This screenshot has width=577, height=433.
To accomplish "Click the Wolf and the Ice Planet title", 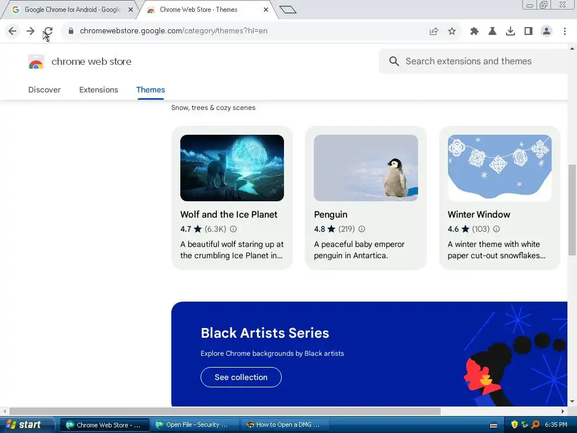I will pyautogui.click(x=229, y=214).
